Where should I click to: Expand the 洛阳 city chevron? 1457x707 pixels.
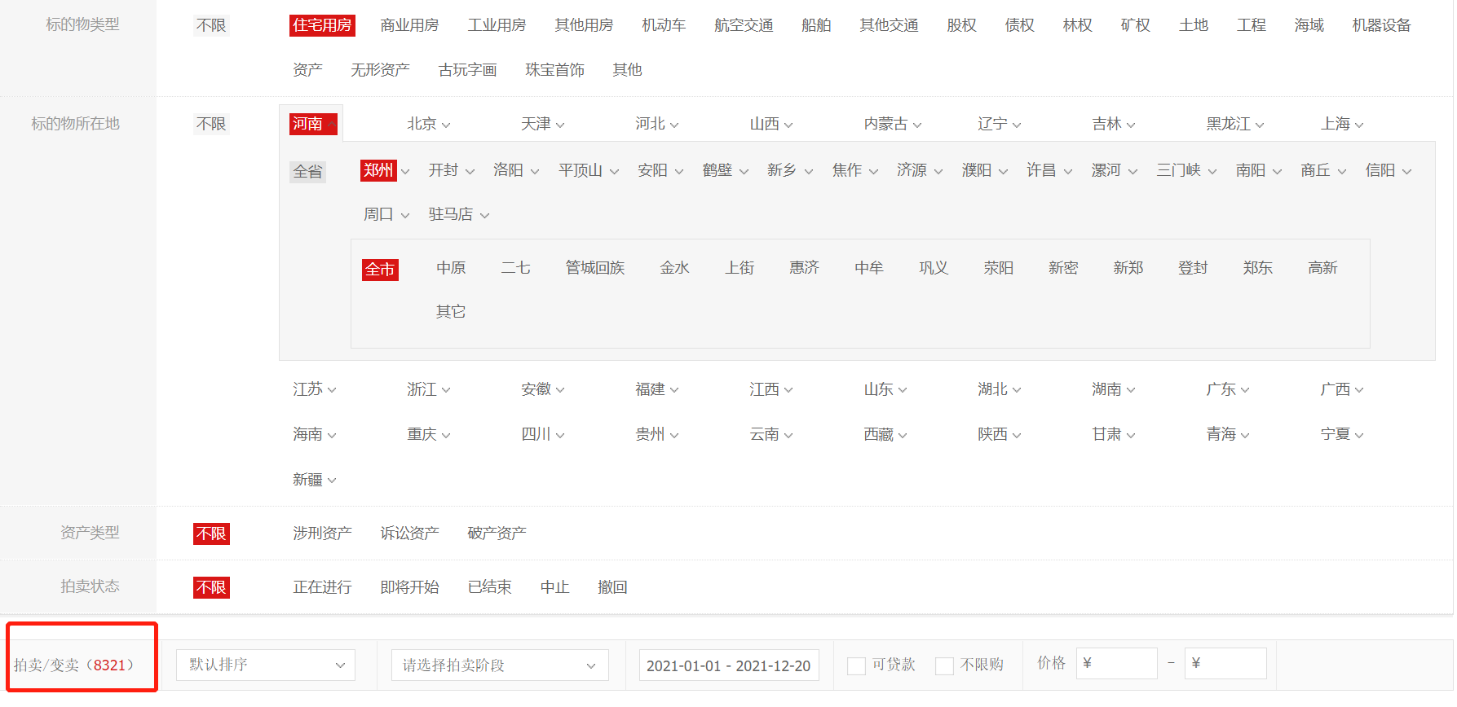point(535,171)
